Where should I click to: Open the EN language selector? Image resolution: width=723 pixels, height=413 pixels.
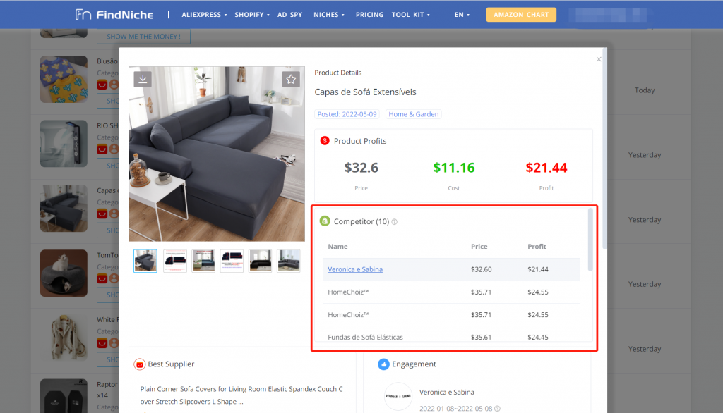tap(462, 15)
